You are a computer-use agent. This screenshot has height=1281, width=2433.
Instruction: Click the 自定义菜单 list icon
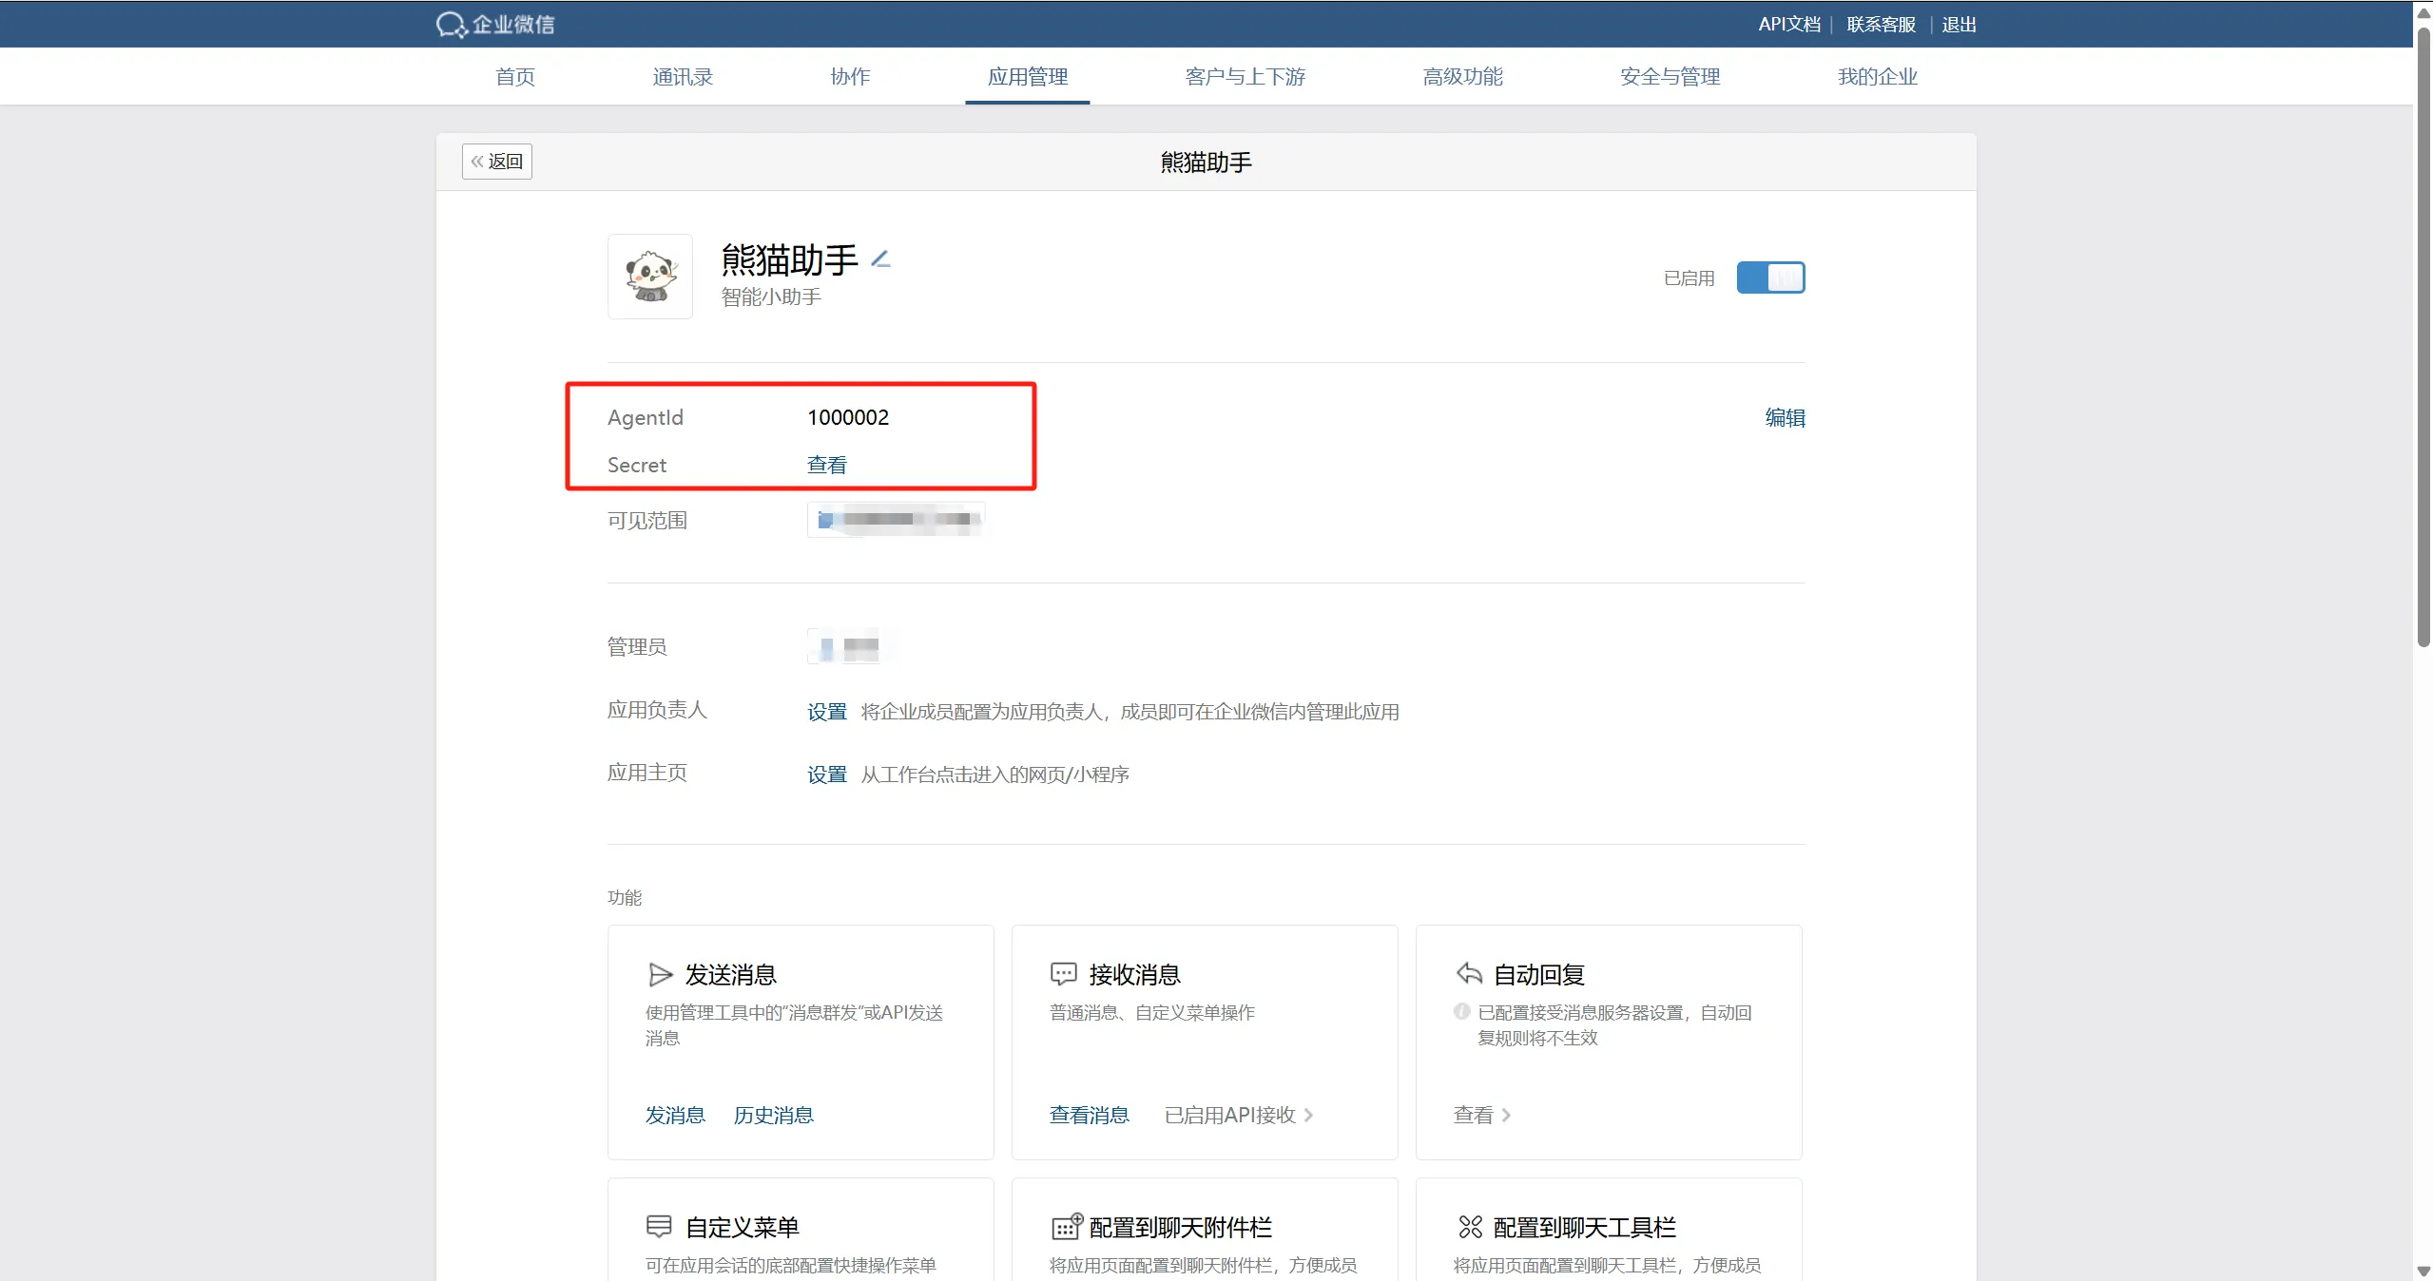[659, 1227]
